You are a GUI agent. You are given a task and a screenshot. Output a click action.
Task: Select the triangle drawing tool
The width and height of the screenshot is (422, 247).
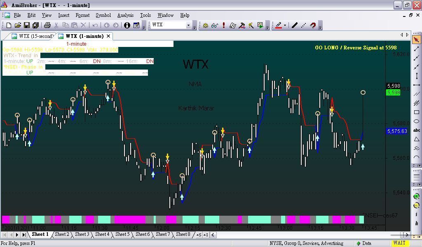tap(416, 139)
